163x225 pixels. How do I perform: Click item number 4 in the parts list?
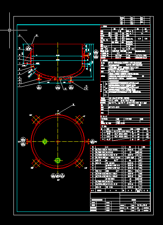click(x=93, y=179)
